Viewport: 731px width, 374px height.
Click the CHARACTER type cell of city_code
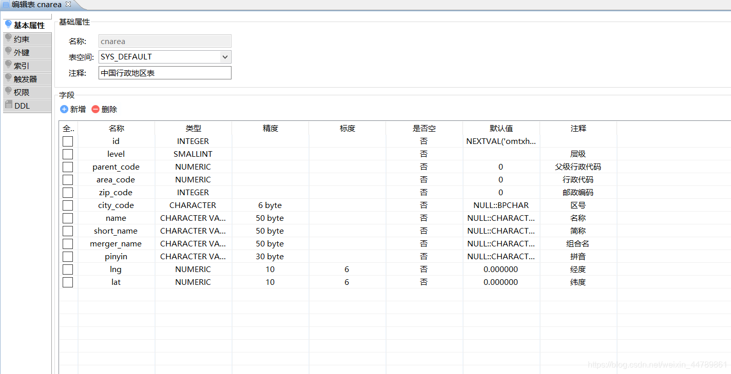[x=193, y=205]
